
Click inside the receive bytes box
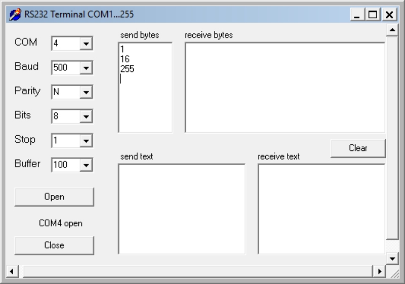click(x=285, y=88)
